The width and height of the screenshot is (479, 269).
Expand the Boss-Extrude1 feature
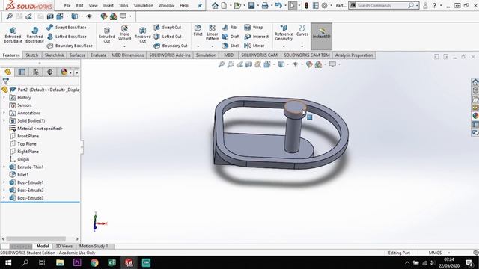click(x=4, y=182)
